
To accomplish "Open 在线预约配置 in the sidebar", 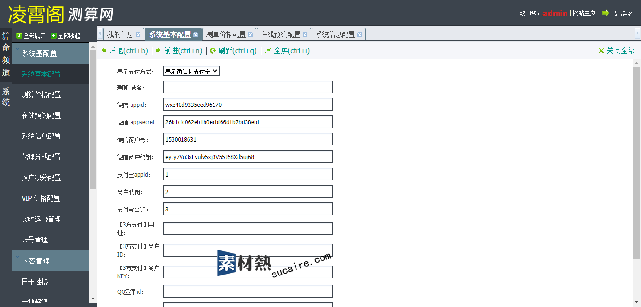I will (50, 115).
